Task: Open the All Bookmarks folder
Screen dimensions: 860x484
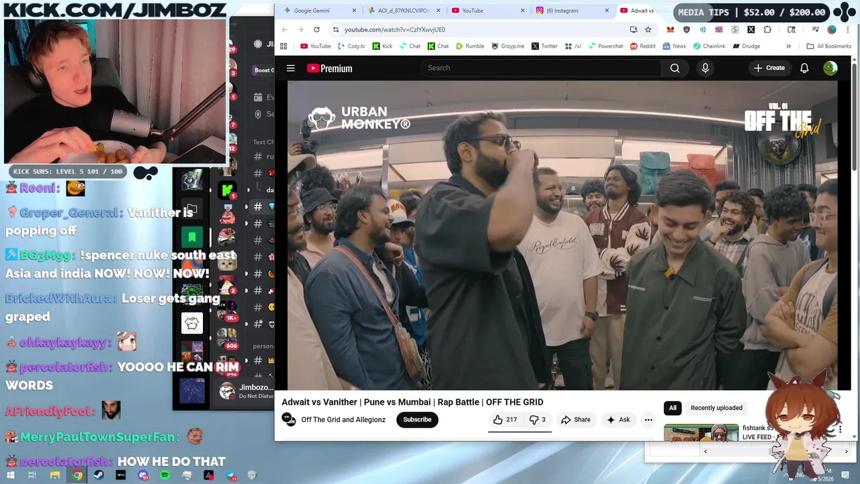Action: click(828, 46)
